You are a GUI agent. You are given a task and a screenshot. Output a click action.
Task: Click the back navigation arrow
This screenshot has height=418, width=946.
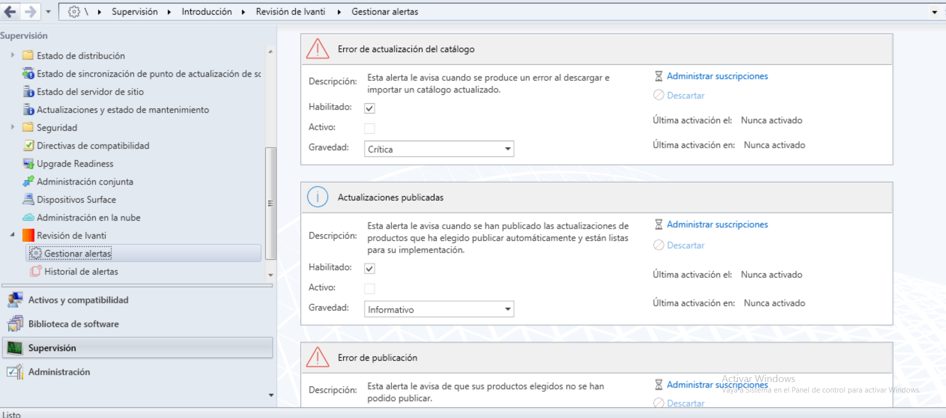coord(10,11)
